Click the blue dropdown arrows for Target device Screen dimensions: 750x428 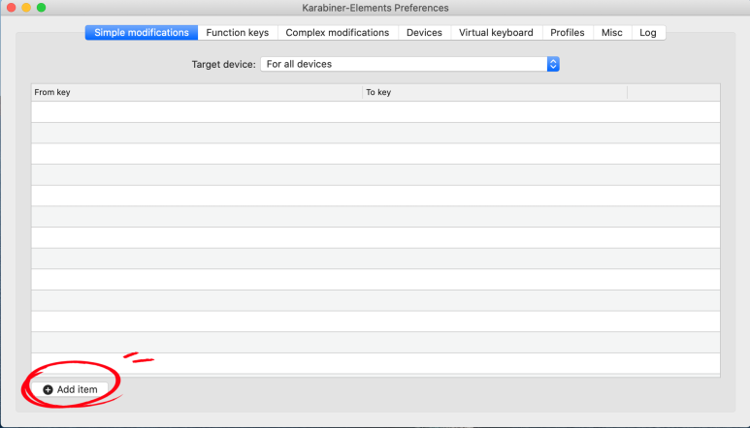pos(553,64)
